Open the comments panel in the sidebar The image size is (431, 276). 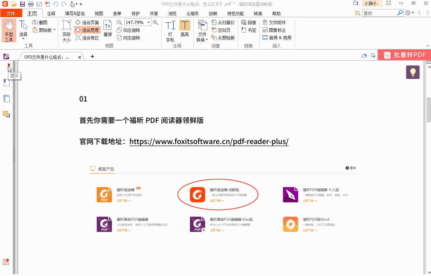tap(6, 114)
